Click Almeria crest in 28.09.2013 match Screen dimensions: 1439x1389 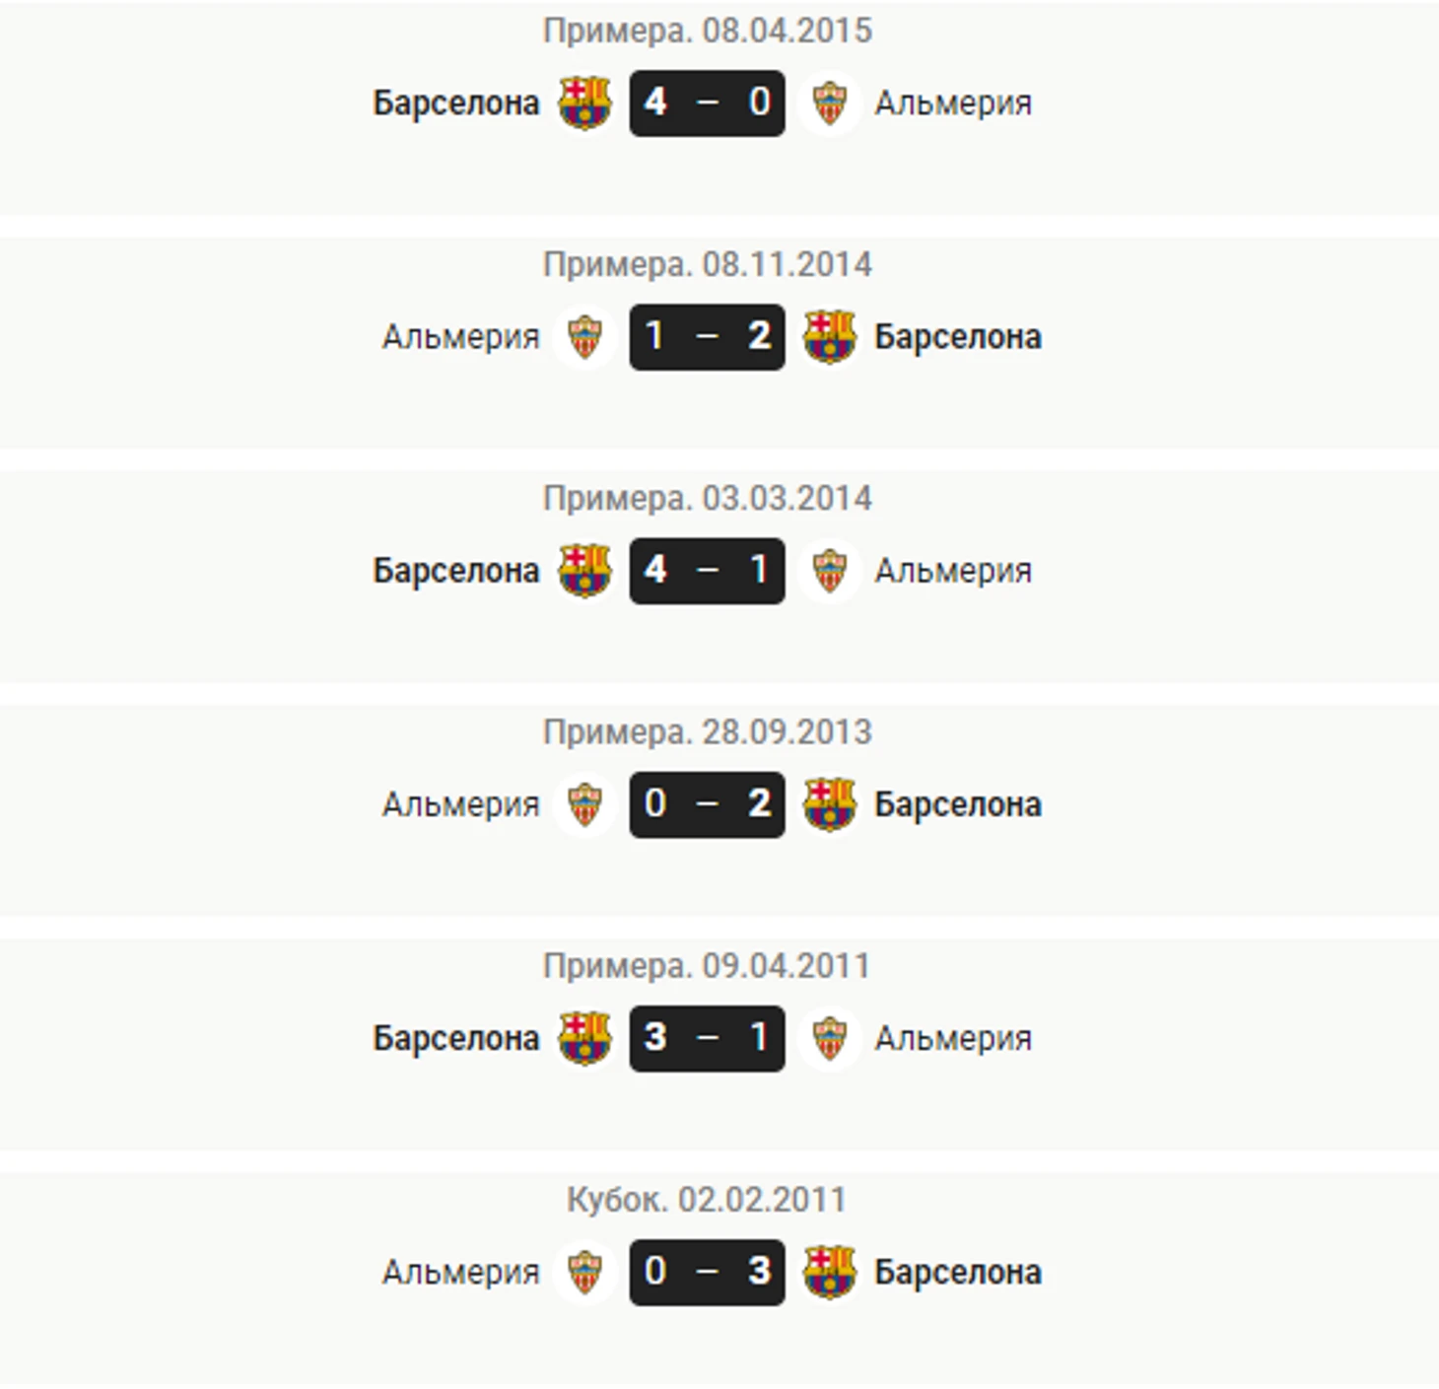tap(584, 804)
